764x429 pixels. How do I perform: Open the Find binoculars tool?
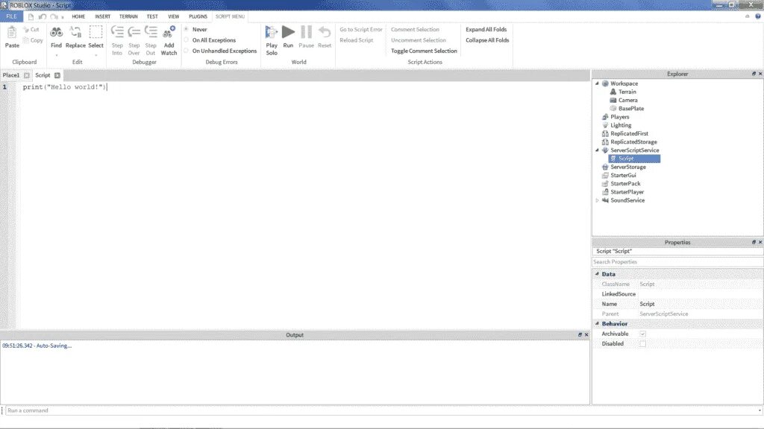(56, 33)
